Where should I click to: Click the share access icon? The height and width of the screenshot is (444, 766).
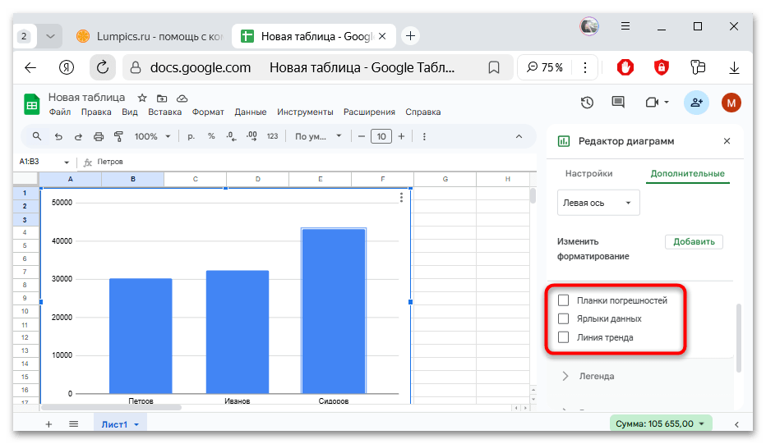[696, 103]
